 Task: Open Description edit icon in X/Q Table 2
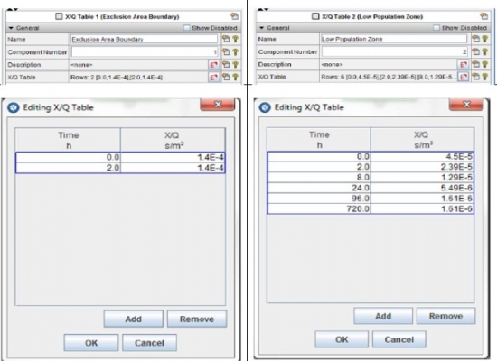coord(464,64)
